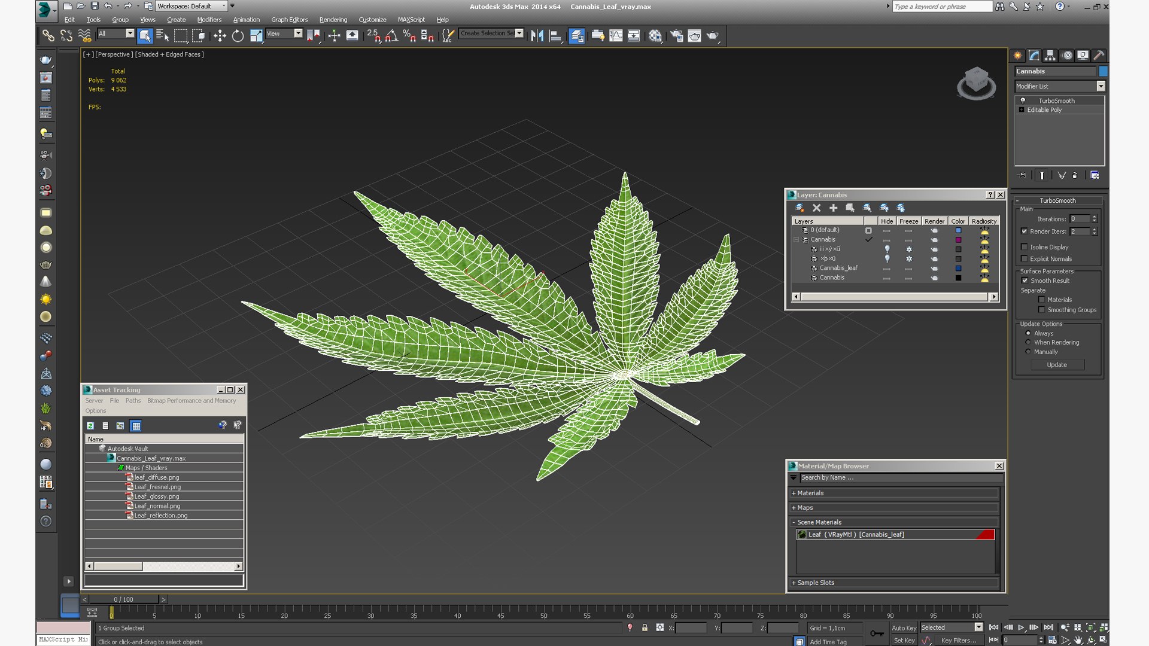
Task: Open the Rendered Frame Window
Action: click(694, 36)
